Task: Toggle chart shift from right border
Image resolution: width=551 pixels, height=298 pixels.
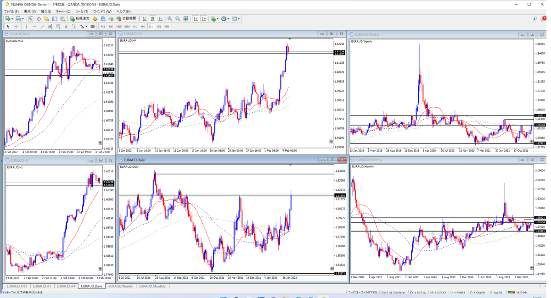Action: coord(204,19)
